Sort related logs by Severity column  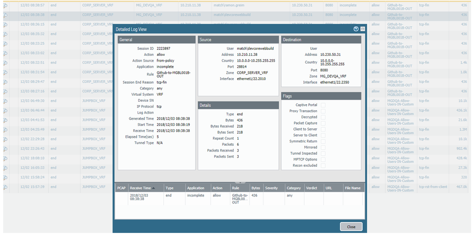click(274, 188)
